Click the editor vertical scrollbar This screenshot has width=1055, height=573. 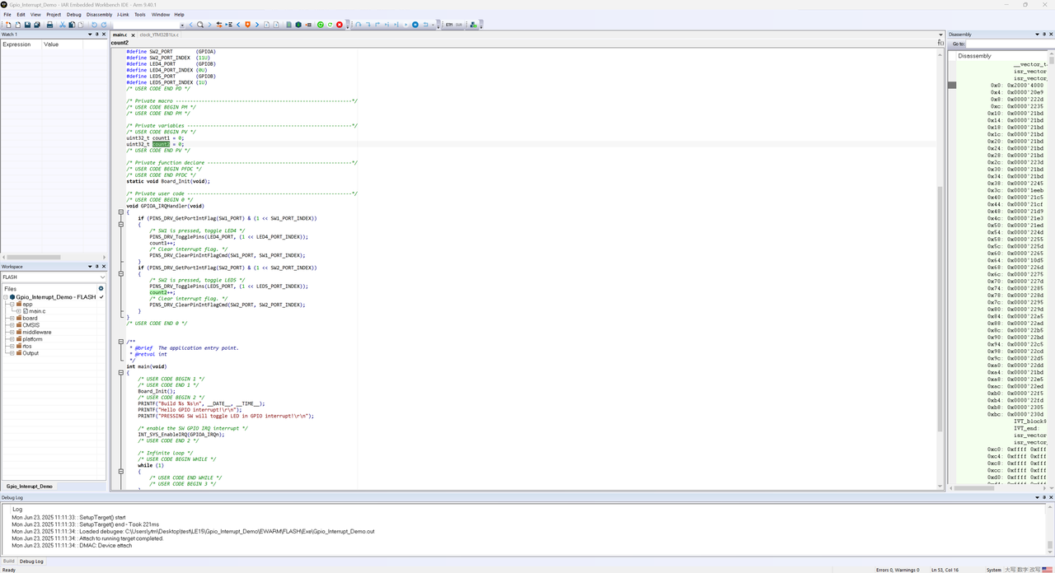(x=940, y=269)
